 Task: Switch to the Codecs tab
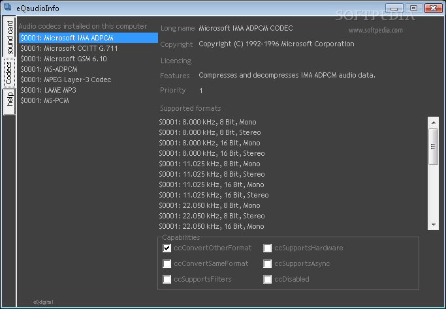pyautogui.click(x=9, y=73)
